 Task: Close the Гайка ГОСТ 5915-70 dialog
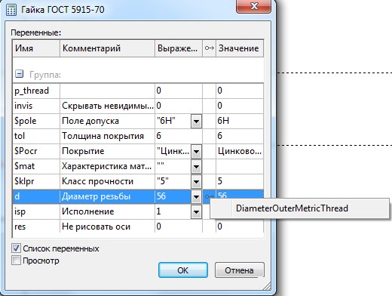(x=253, y=6)
